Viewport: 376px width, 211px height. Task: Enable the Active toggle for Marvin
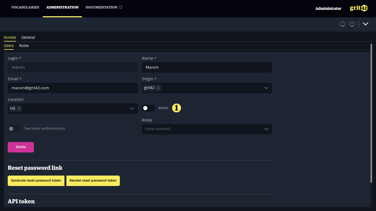coord(149,108)
